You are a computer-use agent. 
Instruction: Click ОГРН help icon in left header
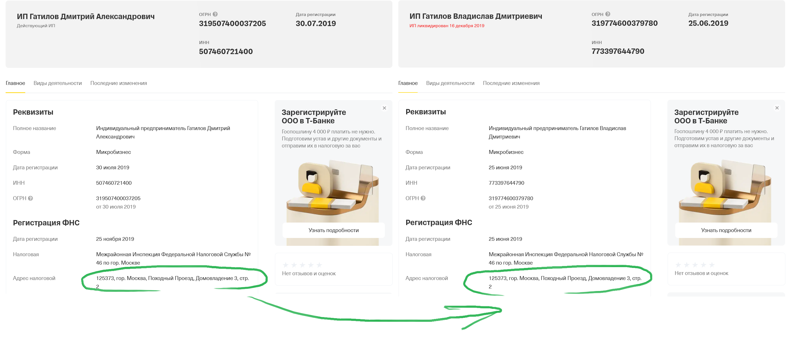215,14
